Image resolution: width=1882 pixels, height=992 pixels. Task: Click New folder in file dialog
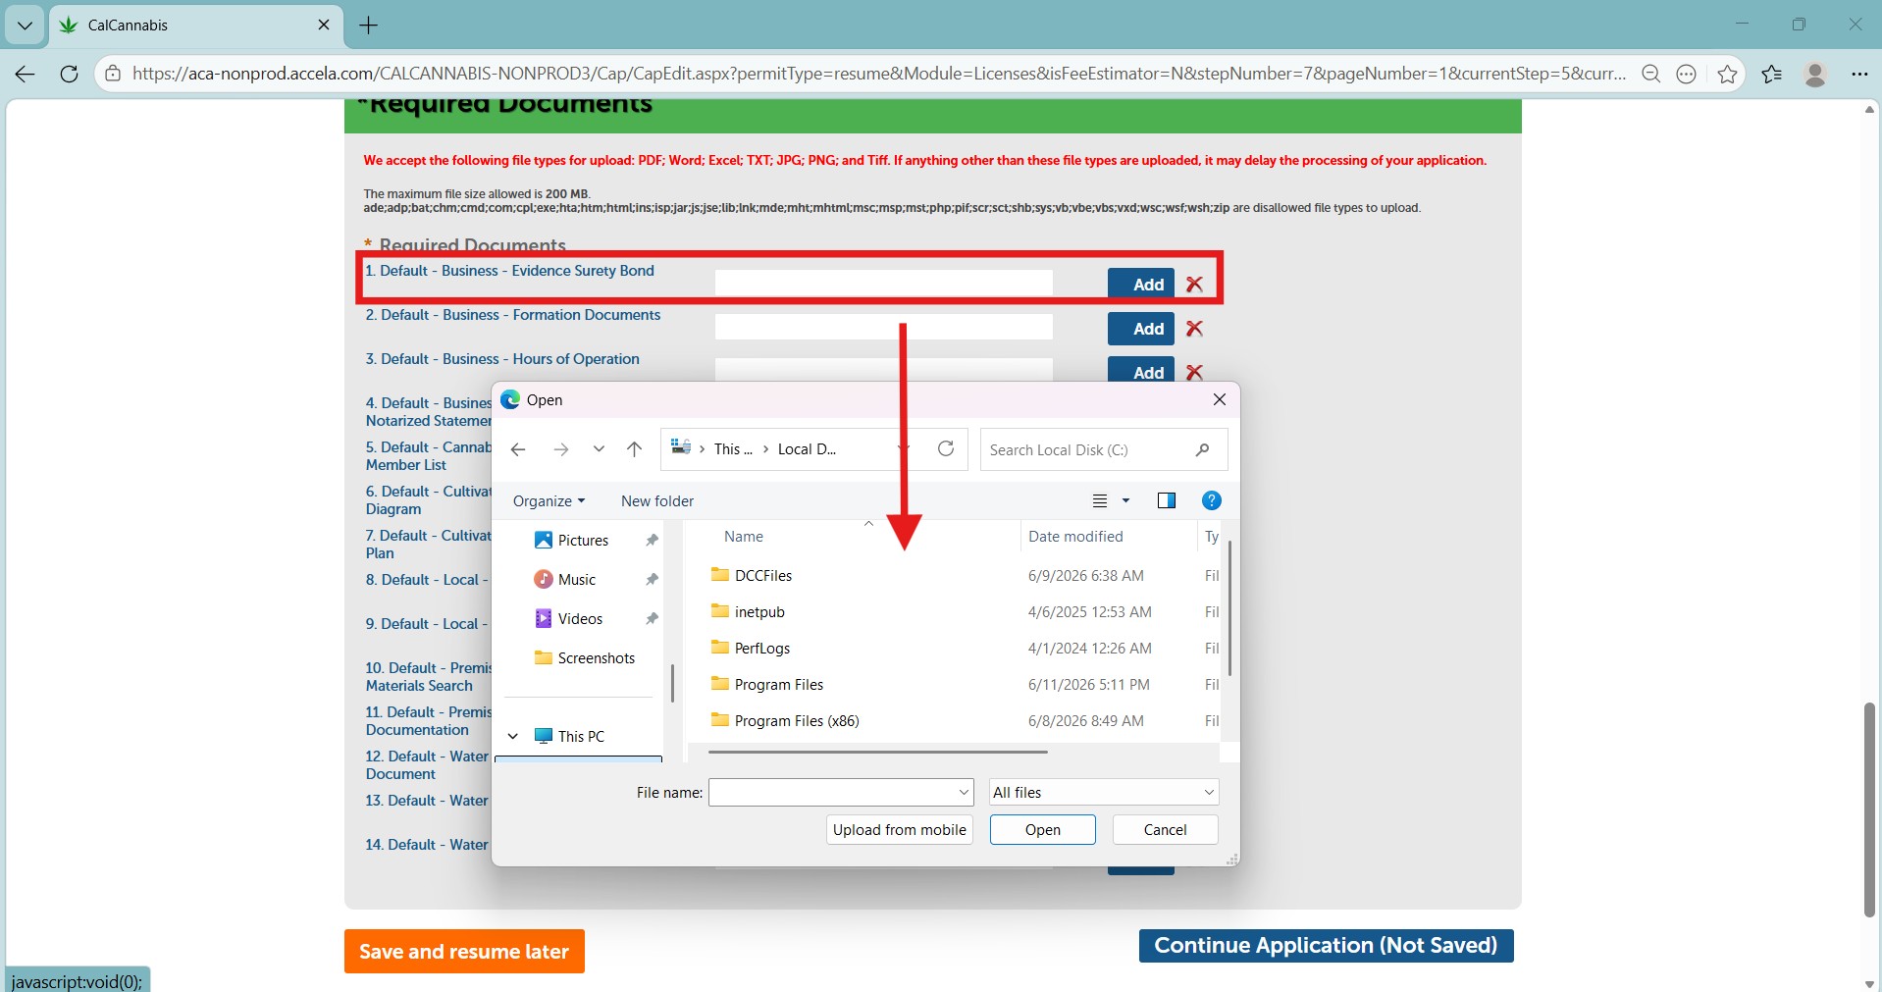click(657, 500)
